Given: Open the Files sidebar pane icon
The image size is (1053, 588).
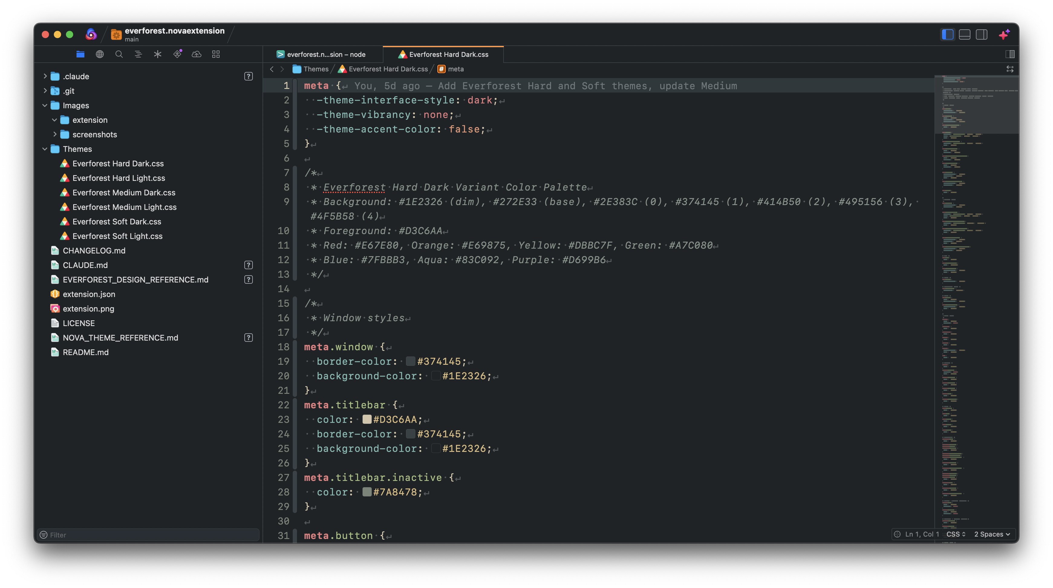Looking at the screenshot, I should pyautogui.click(x=80, y=54).
